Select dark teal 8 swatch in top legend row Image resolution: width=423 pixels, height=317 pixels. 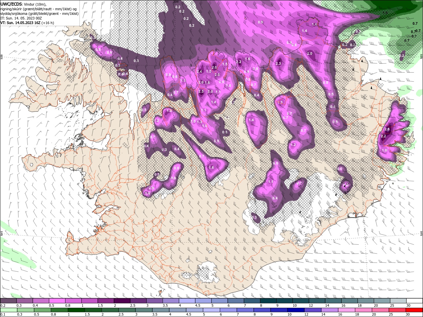[x=268, y=301]
